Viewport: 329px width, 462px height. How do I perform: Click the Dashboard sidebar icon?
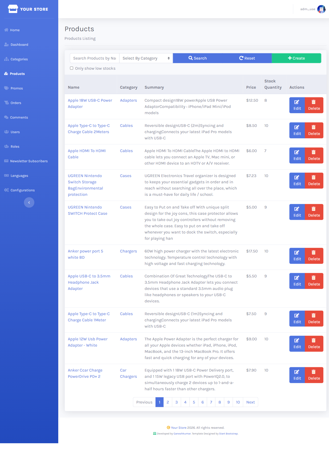(x=7, y=44)
